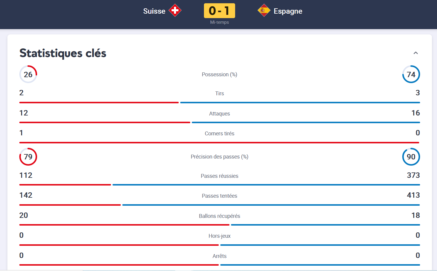Click the Espagne possession circle showing 74
The height and width of the screenshot is (271, 437).
411,74
